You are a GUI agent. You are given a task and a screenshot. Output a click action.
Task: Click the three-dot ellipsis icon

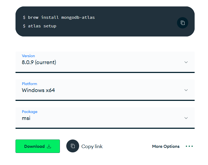point(189,146)
